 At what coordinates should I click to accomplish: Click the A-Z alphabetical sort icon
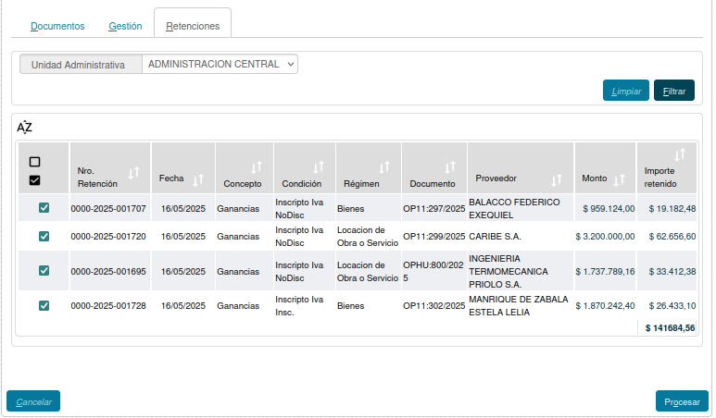tap(25, 128)
